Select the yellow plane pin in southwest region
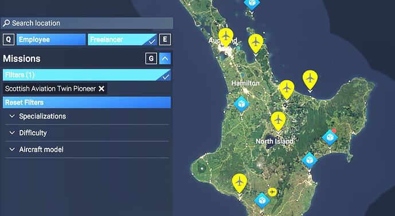Viewport: 395px width, 216px height. click(239, 182)
